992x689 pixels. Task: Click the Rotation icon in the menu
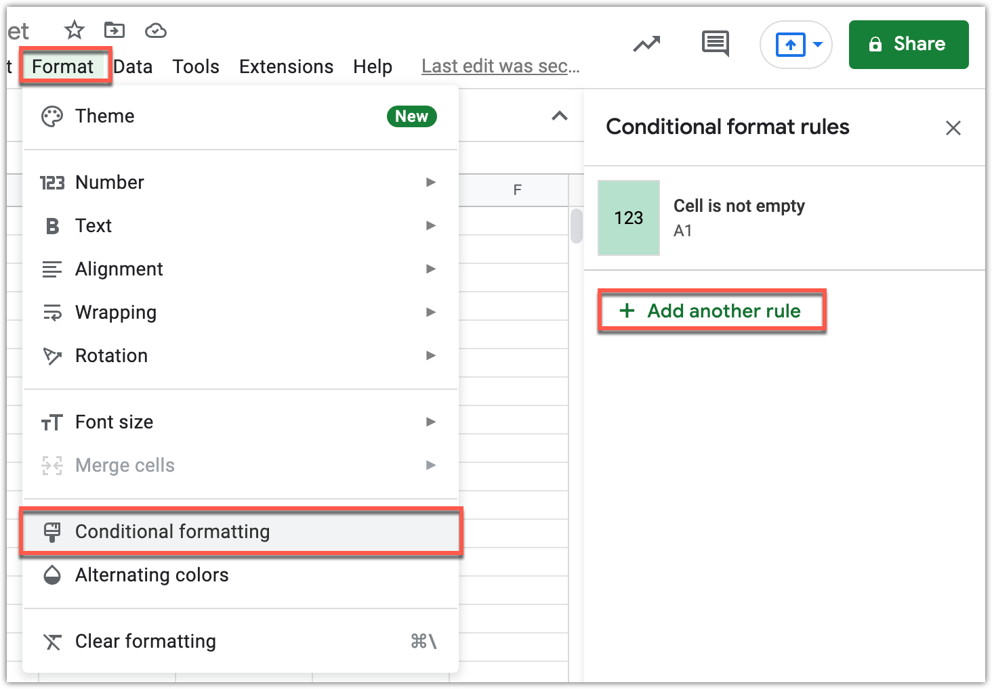tap(53, 355)
